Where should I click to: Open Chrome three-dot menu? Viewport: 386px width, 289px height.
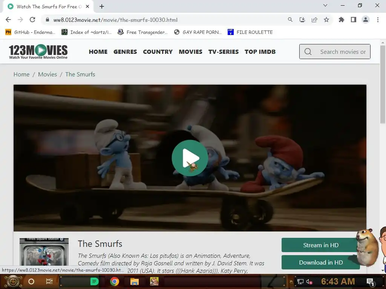(x=378, y=20)
